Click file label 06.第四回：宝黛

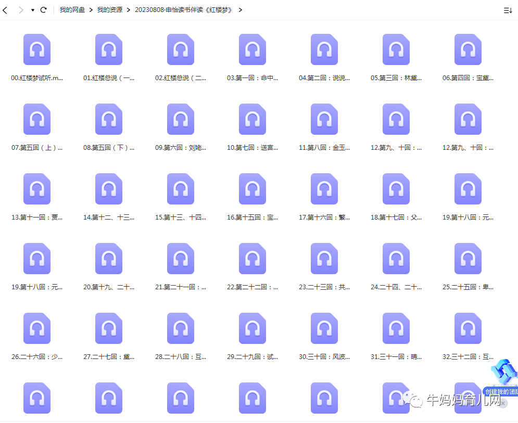pos(468,78)
